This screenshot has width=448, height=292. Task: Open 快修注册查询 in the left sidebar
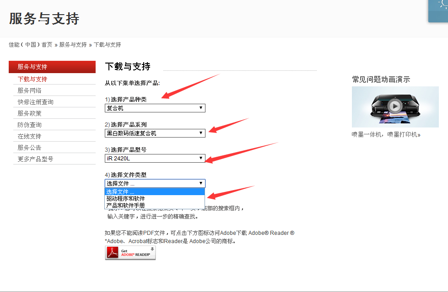(35, 102)
